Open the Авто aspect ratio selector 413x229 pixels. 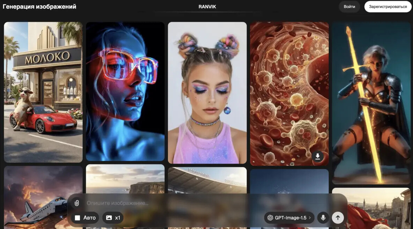click(85, 218)
